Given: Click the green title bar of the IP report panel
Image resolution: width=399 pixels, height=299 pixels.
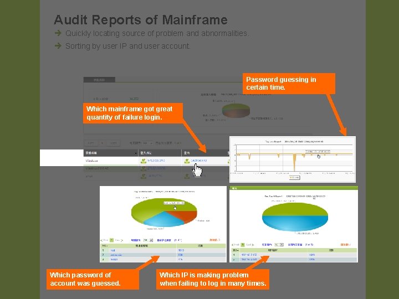Looking at the screenshot, I should pyautogui.click(x=294, y=188).
